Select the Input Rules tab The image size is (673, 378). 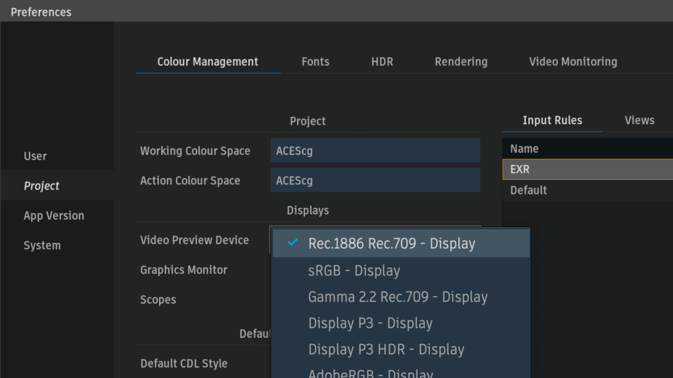click(x=552, y=121)
